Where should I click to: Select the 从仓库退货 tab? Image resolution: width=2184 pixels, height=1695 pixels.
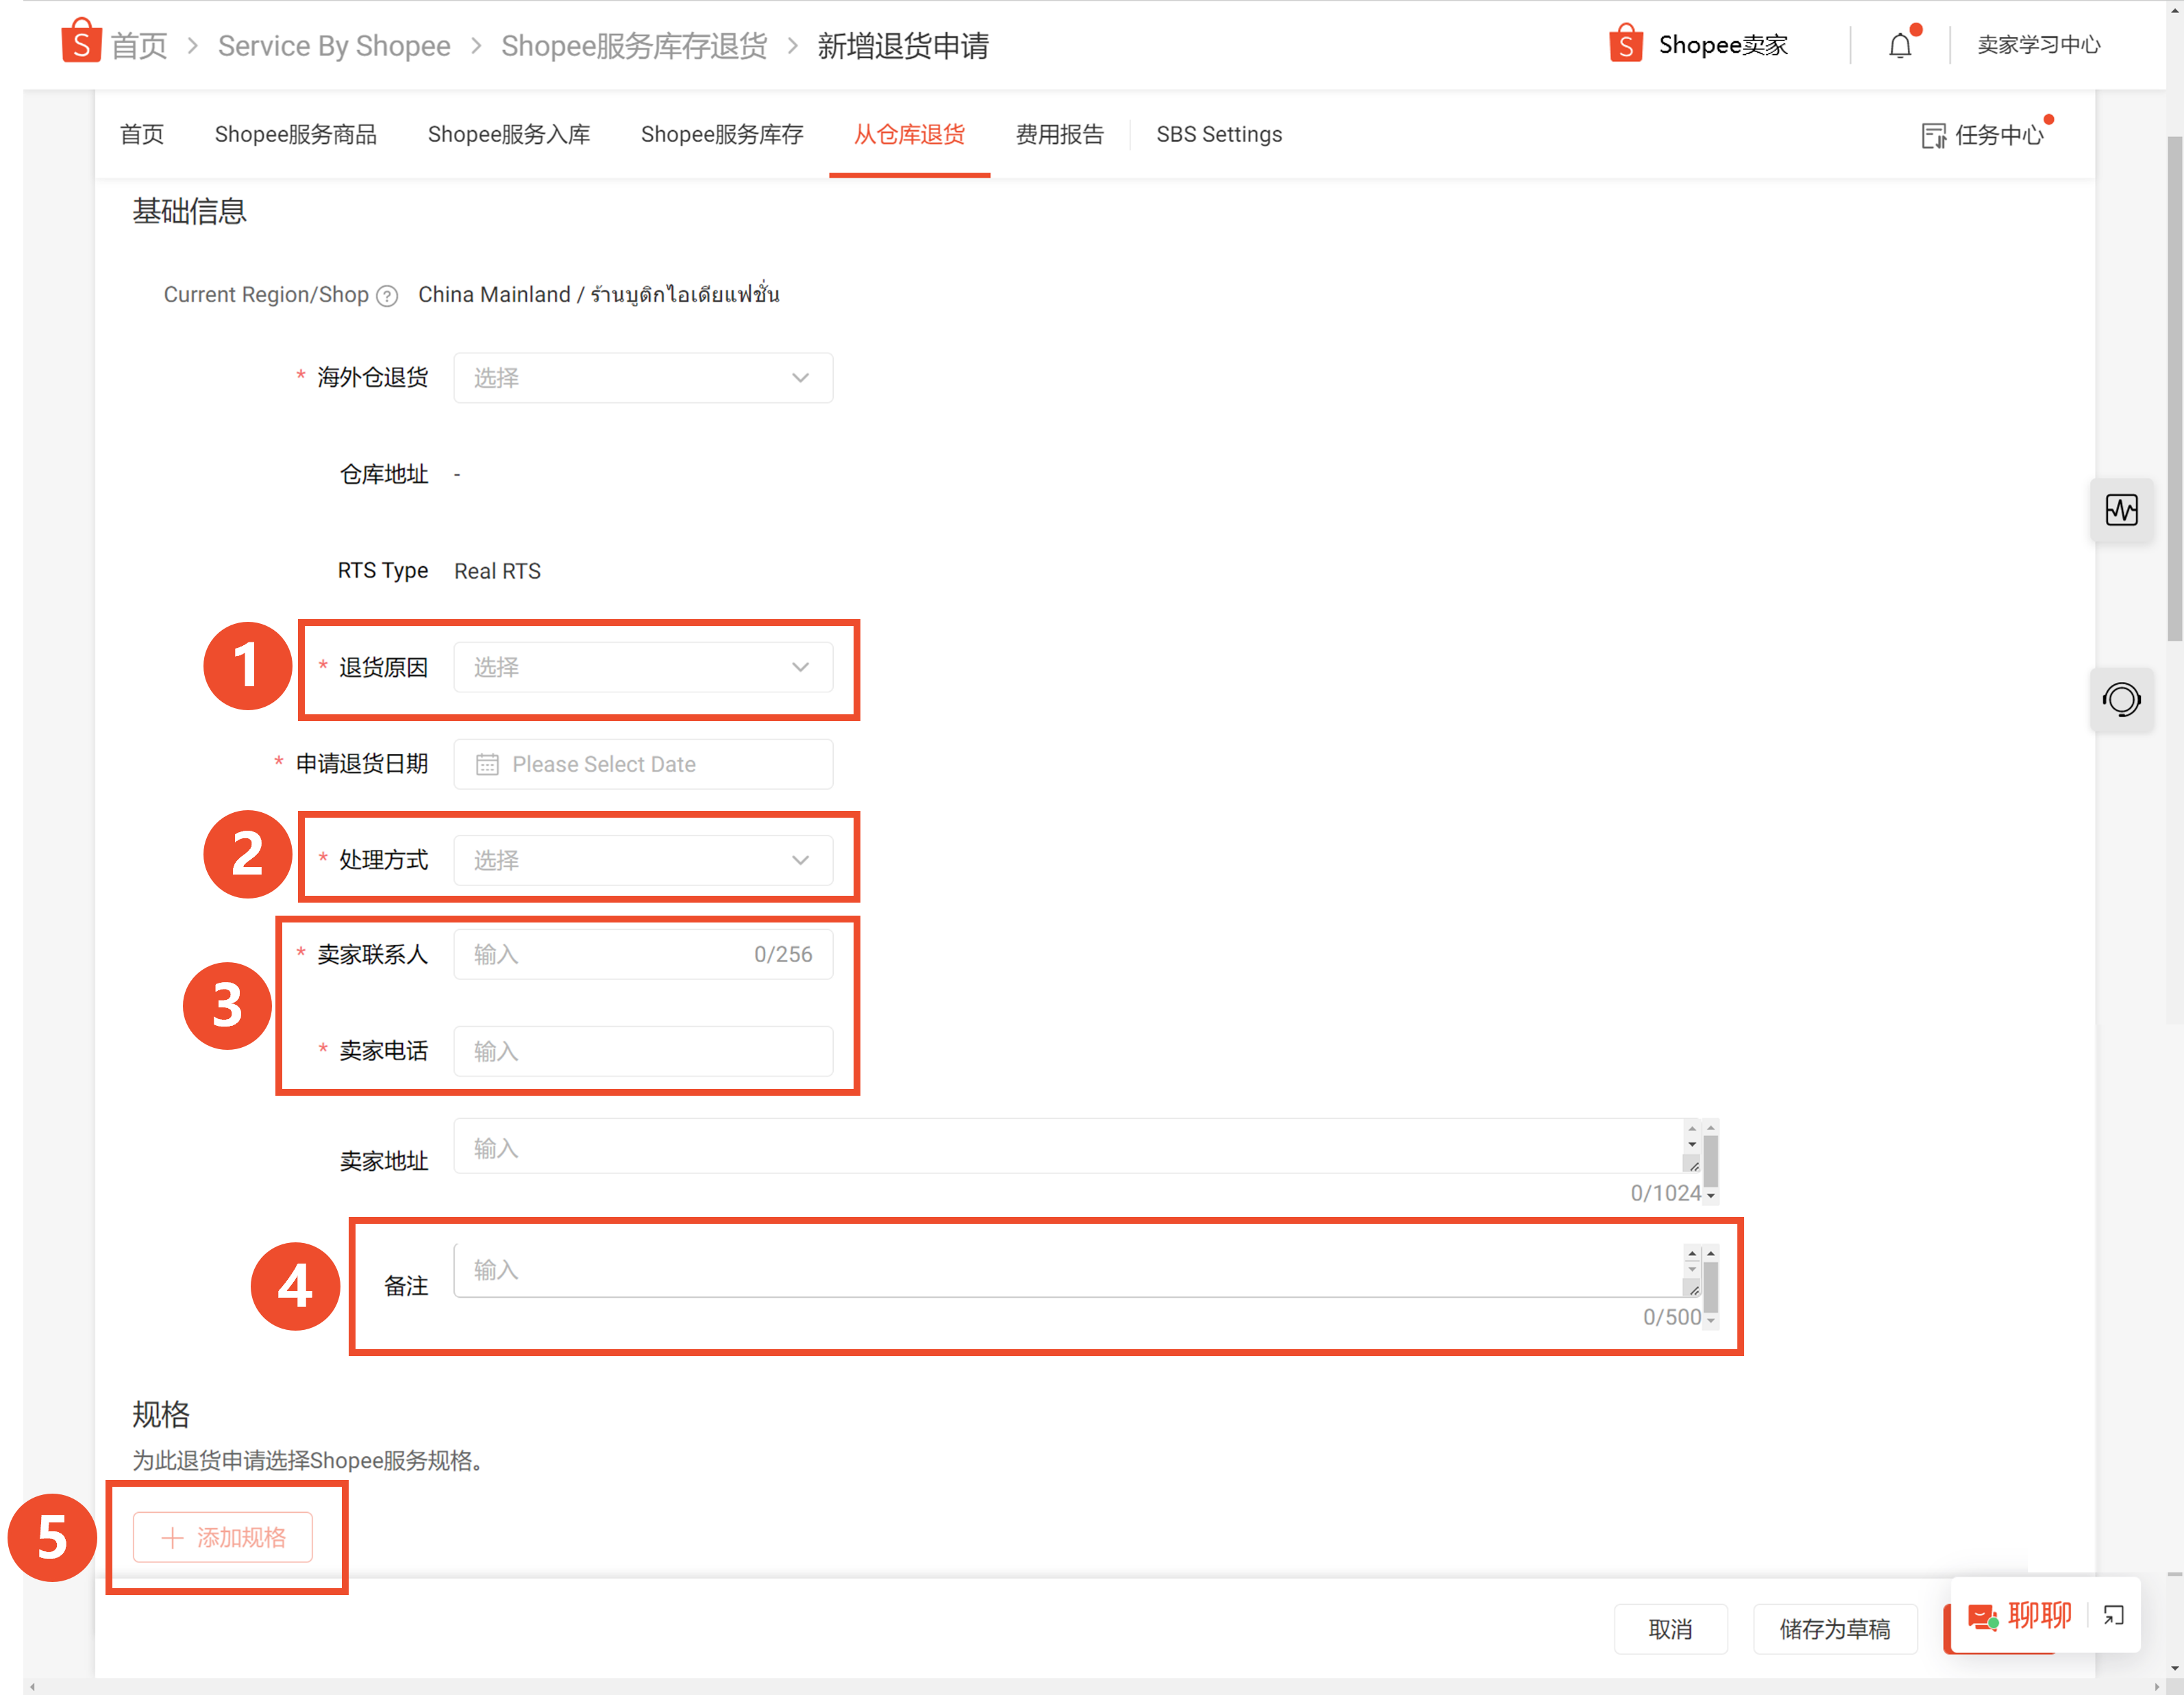pyautogui.click(x=909, y=134)
